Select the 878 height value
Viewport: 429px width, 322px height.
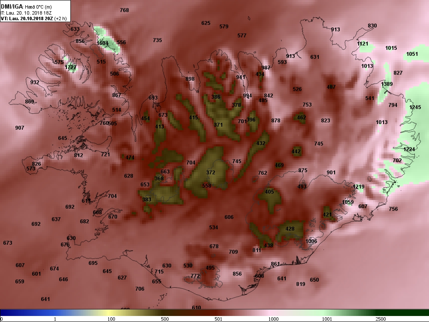pos(276,121)
